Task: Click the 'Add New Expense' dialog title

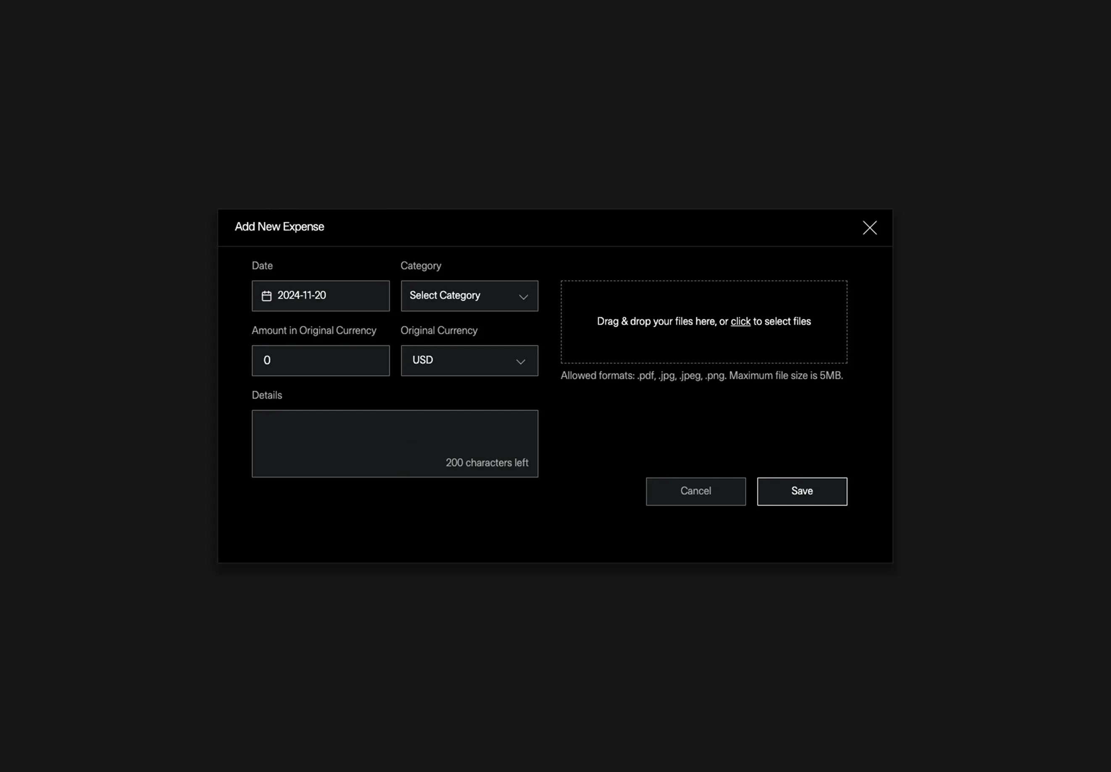Action: 279,227
